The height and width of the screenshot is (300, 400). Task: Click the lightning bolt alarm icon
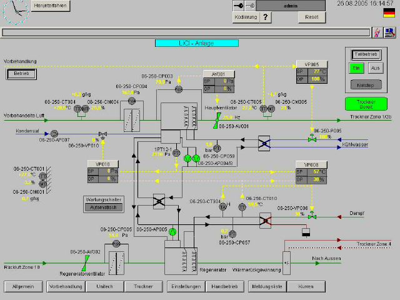[377, 32]
